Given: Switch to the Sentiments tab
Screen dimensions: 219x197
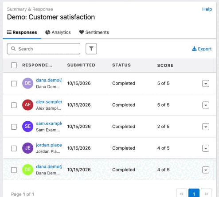Looking at the screenshot, I should pyautogui.click(x=94, y=32).
